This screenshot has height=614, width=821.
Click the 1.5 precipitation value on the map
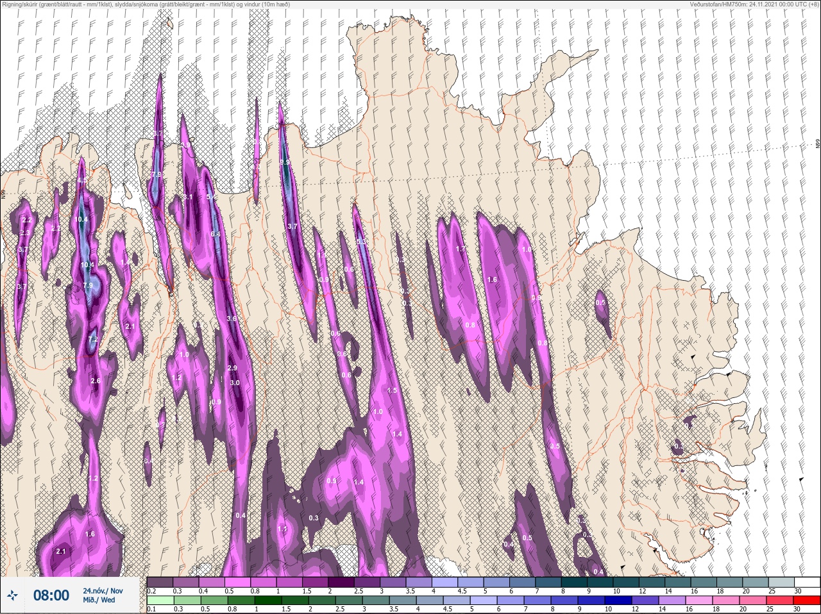[393, 390]
